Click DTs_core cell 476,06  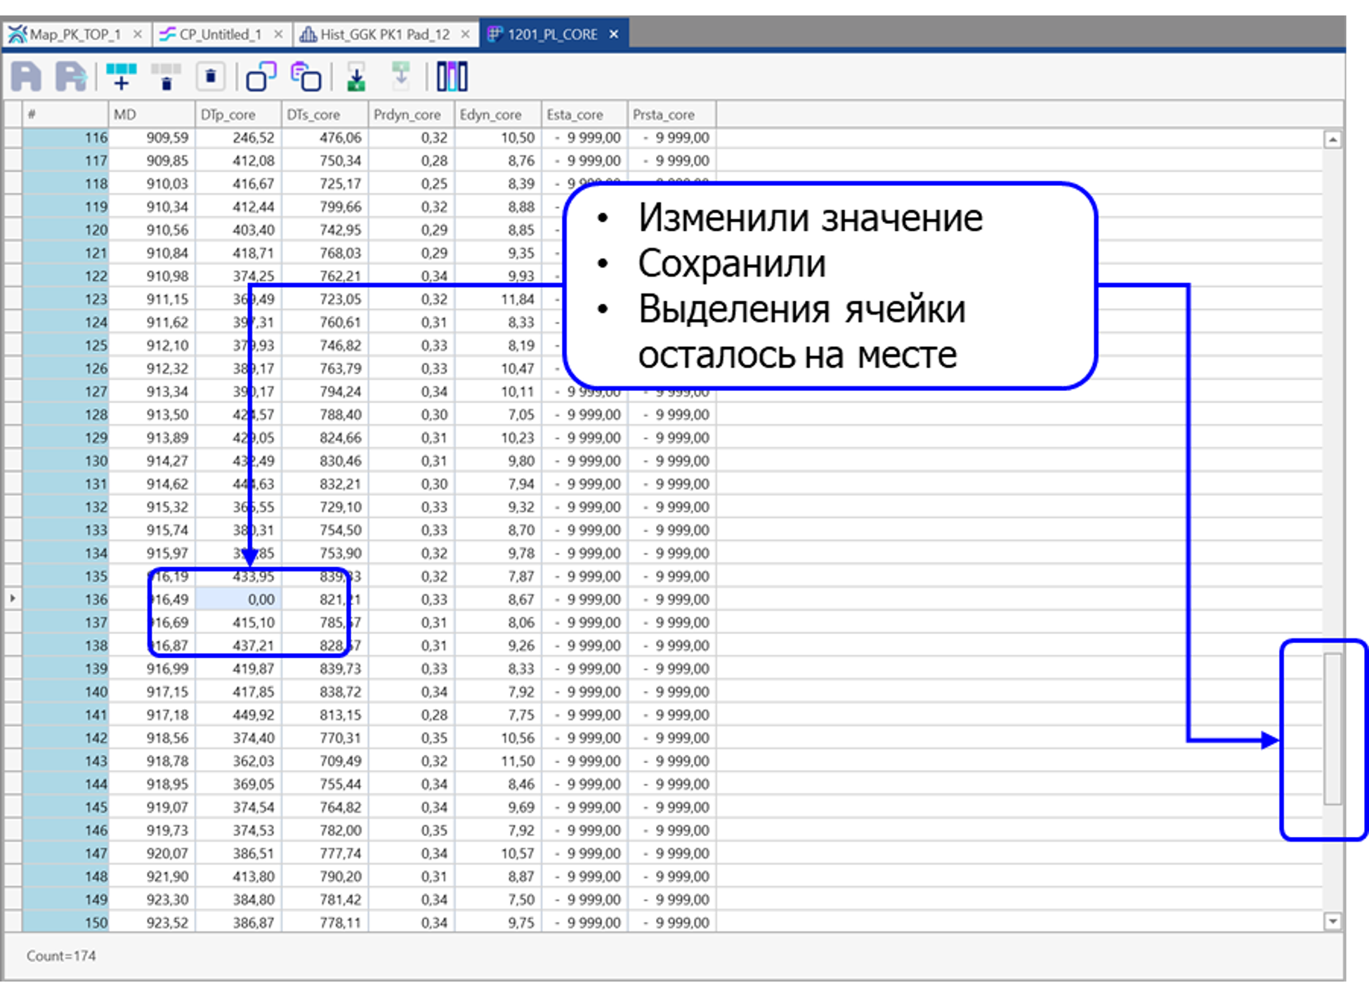coord(325,138)
